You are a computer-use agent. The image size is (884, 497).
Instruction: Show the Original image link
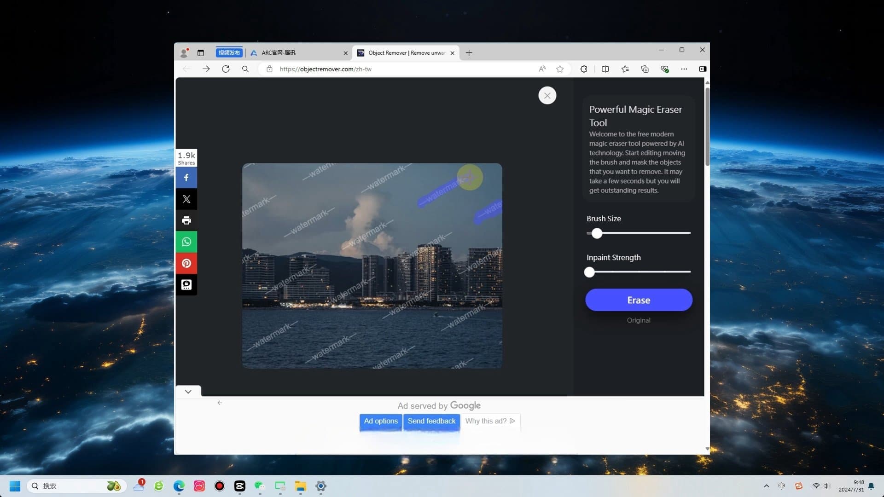[638, 320]
